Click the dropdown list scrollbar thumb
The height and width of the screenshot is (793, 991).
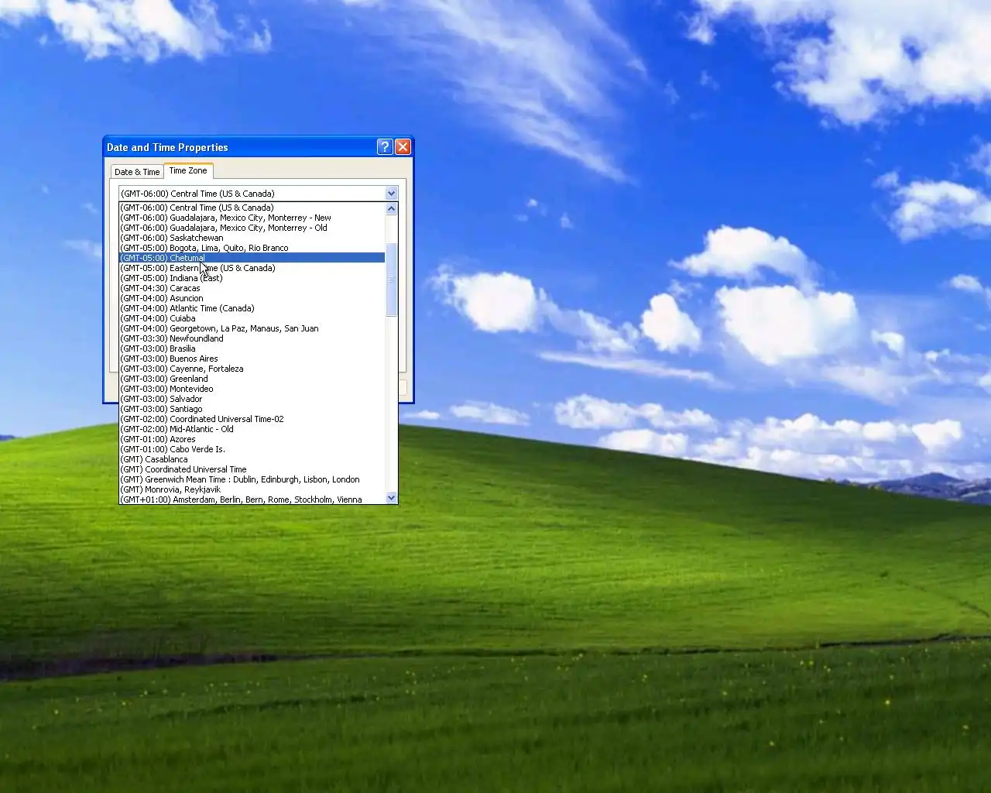[x=391, y=280]
